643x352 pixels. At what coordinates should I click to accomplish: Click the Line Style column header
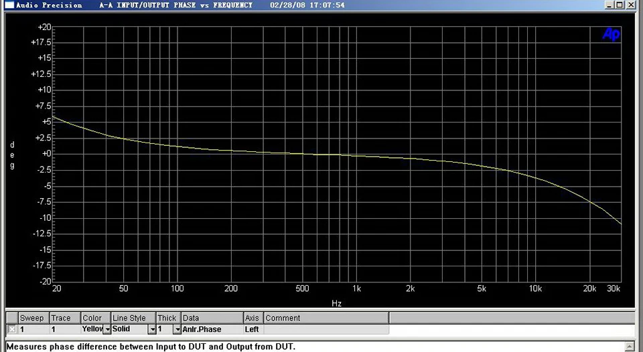(x=134, y=318)
